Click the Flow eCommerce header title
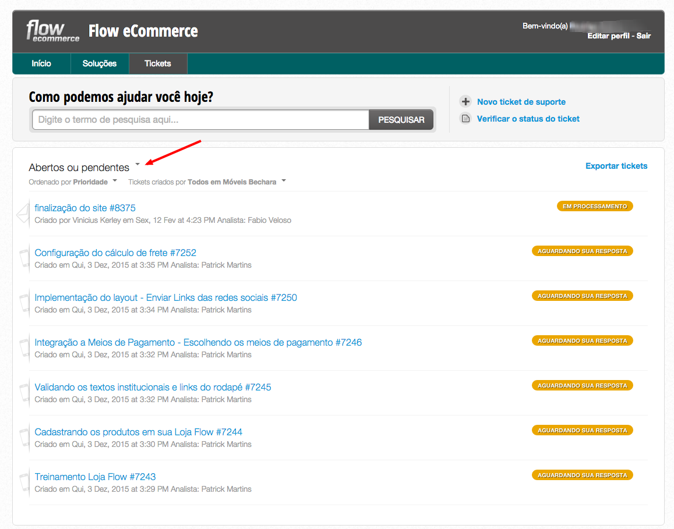674x529 pixels. pos(143,31)
